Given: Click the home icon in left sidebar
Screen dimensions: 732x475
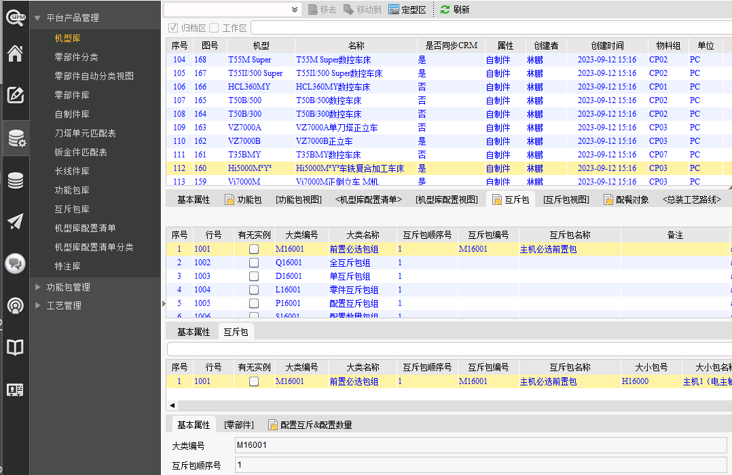Looking at the screenshot, I should pyautogui.click(x=15, y=54).
